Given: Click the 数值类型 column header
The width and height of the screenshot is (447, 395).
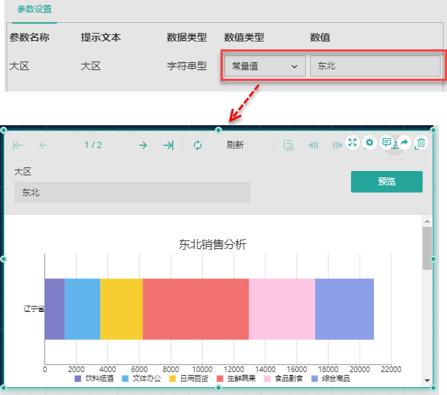Looking at the screenshot, I should pos(244,37).
